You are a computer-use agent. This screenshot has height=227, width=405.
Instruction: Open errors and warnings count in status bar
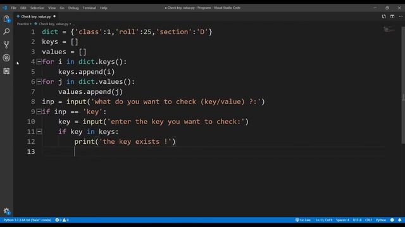pyautogui.click(x=62, y=220)
